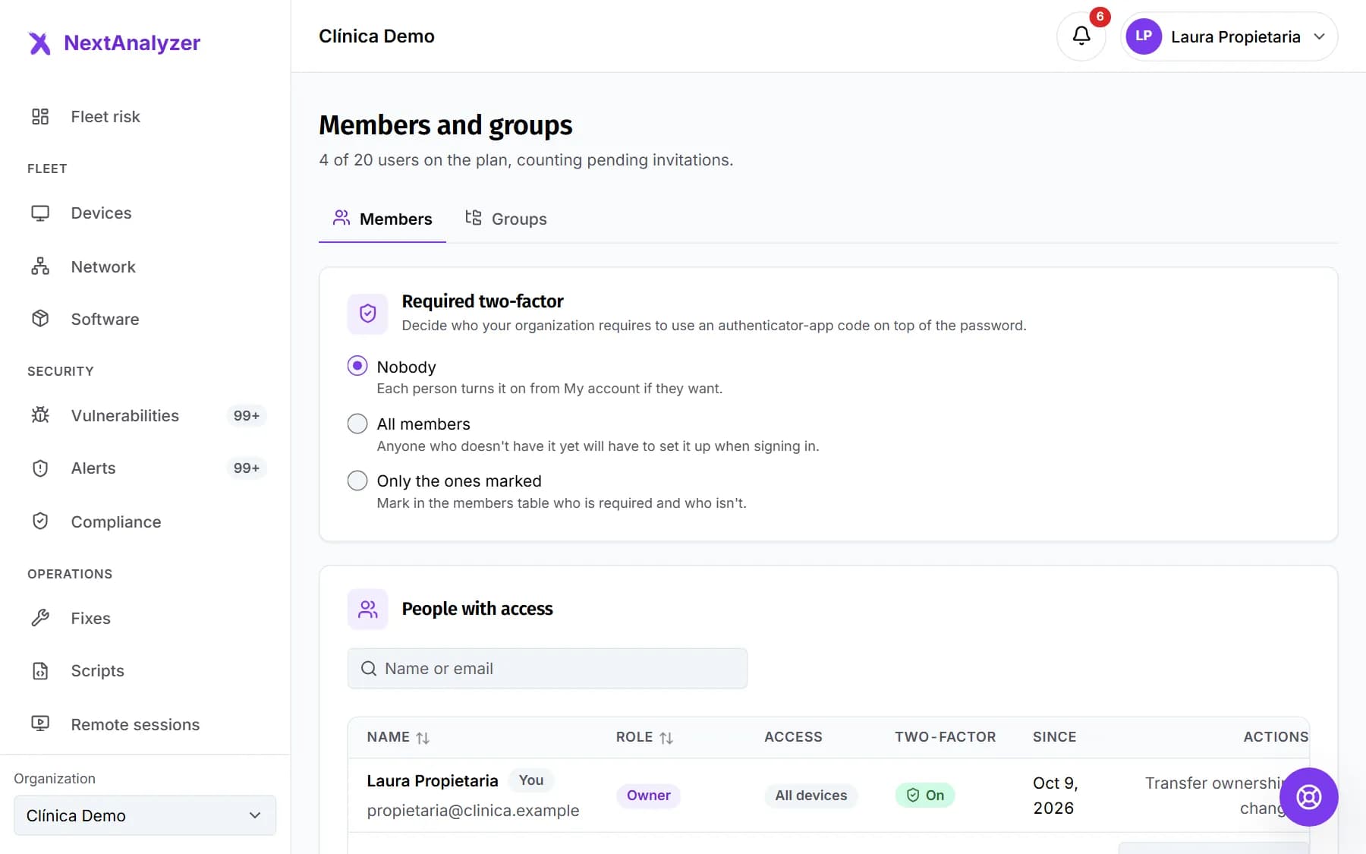Sort the table by ROLE column
Image resolution: width=1366 pixels, height=854 pixels.
pos(644,737)
